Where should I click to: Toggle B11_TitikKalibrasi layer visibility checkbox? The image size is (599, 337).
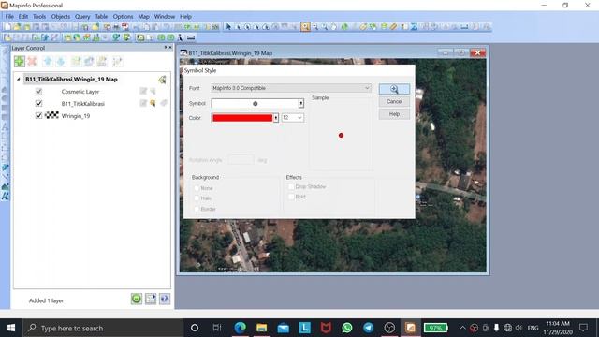click(x=38, y=103)
